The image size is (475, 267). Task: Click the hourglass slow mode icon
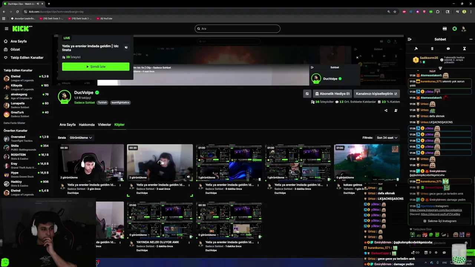click(x=464, y=49)
